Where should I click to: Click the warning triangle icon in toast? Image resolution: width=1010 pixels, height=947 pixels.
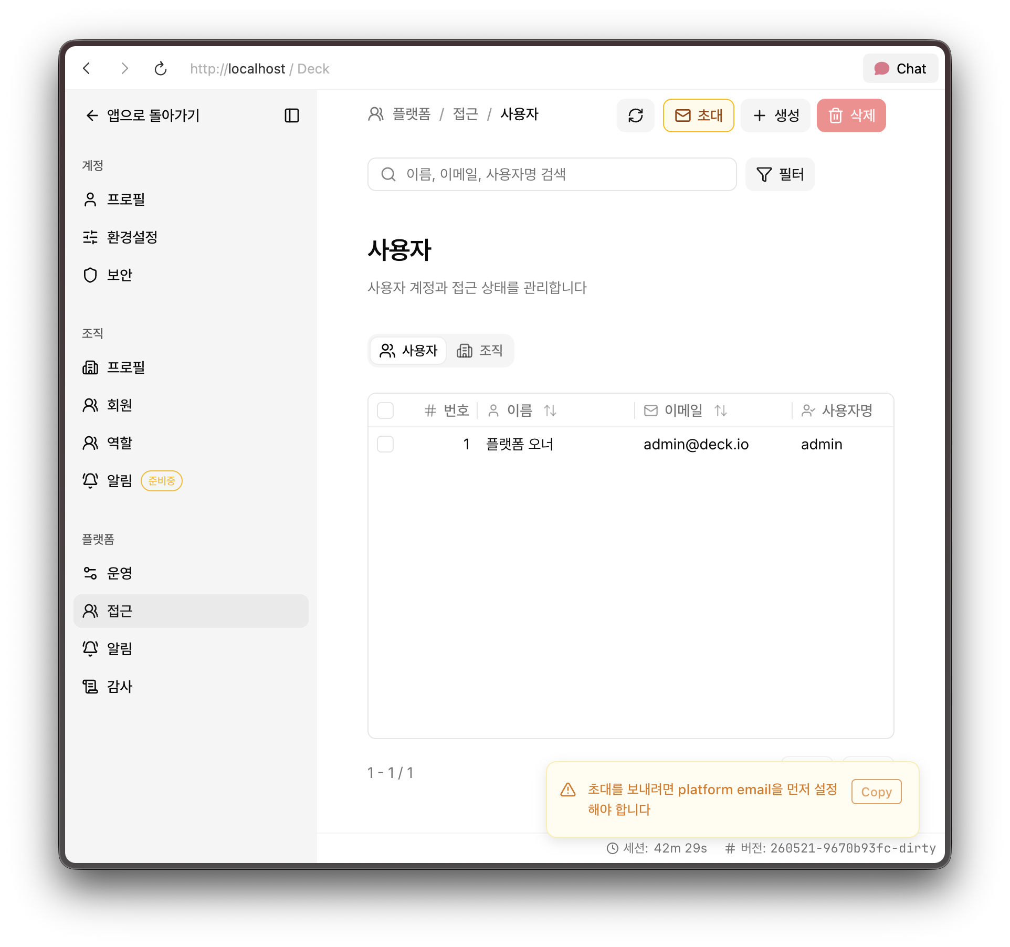point(568,790)
